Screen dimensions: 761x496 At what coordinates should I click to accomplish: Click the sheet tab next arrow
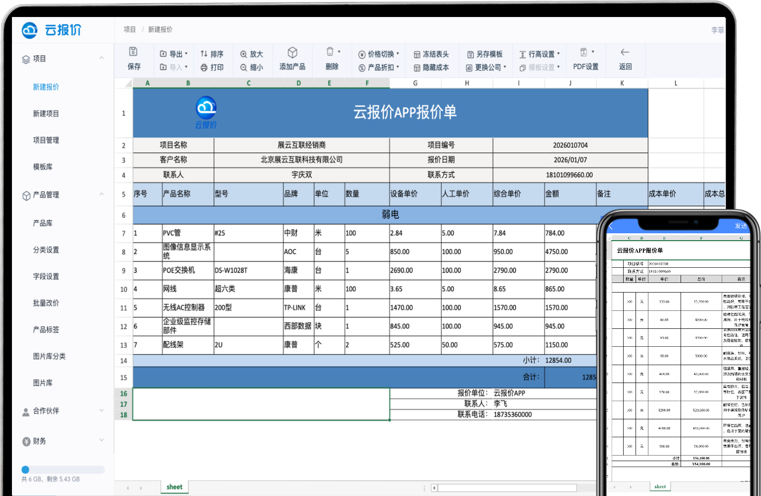[141, 488]
